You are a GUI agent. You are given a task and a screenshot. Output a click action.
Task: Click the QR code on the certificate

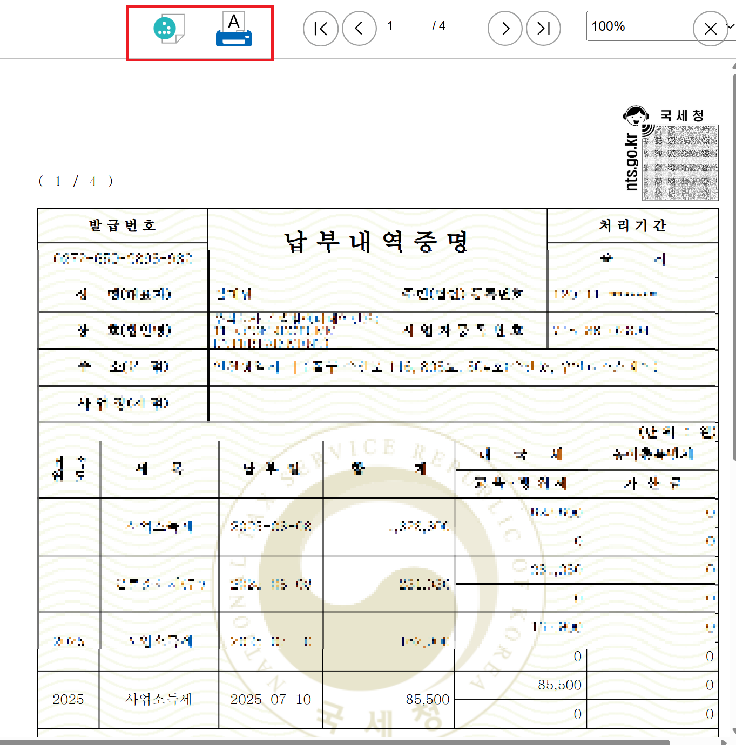point(680,163)
